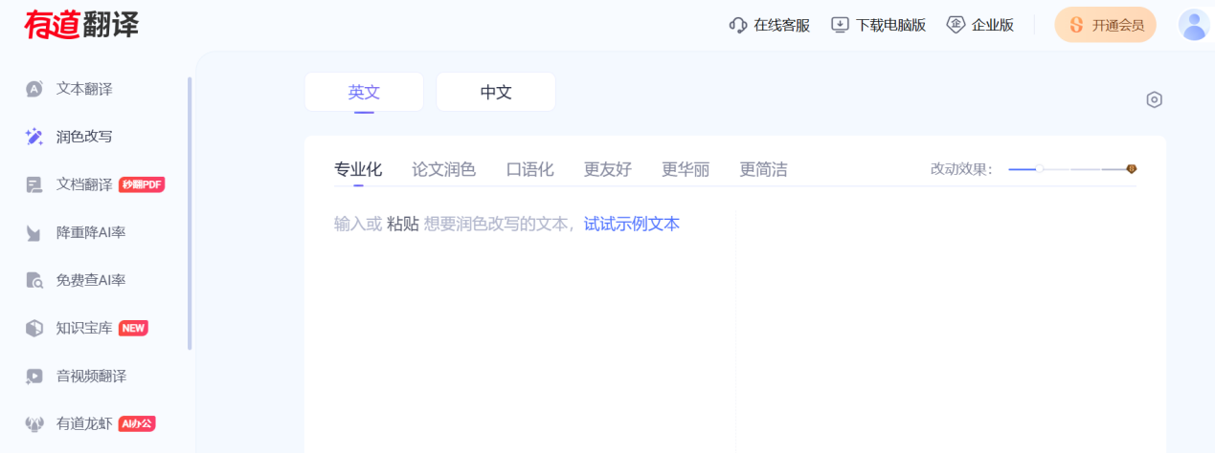Switch to the 口语化 tab
The width and height of the screenshot is (1215, 453).
click(x=529, y=170)
